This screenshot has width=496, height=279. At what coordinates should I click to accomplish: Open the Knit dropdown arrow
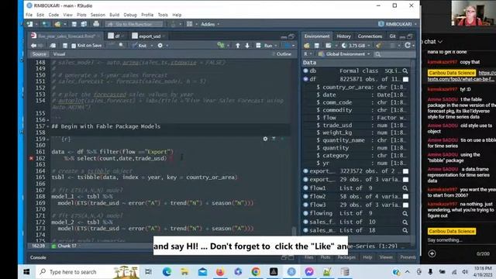pyautogui.click(x=152, y=46)
